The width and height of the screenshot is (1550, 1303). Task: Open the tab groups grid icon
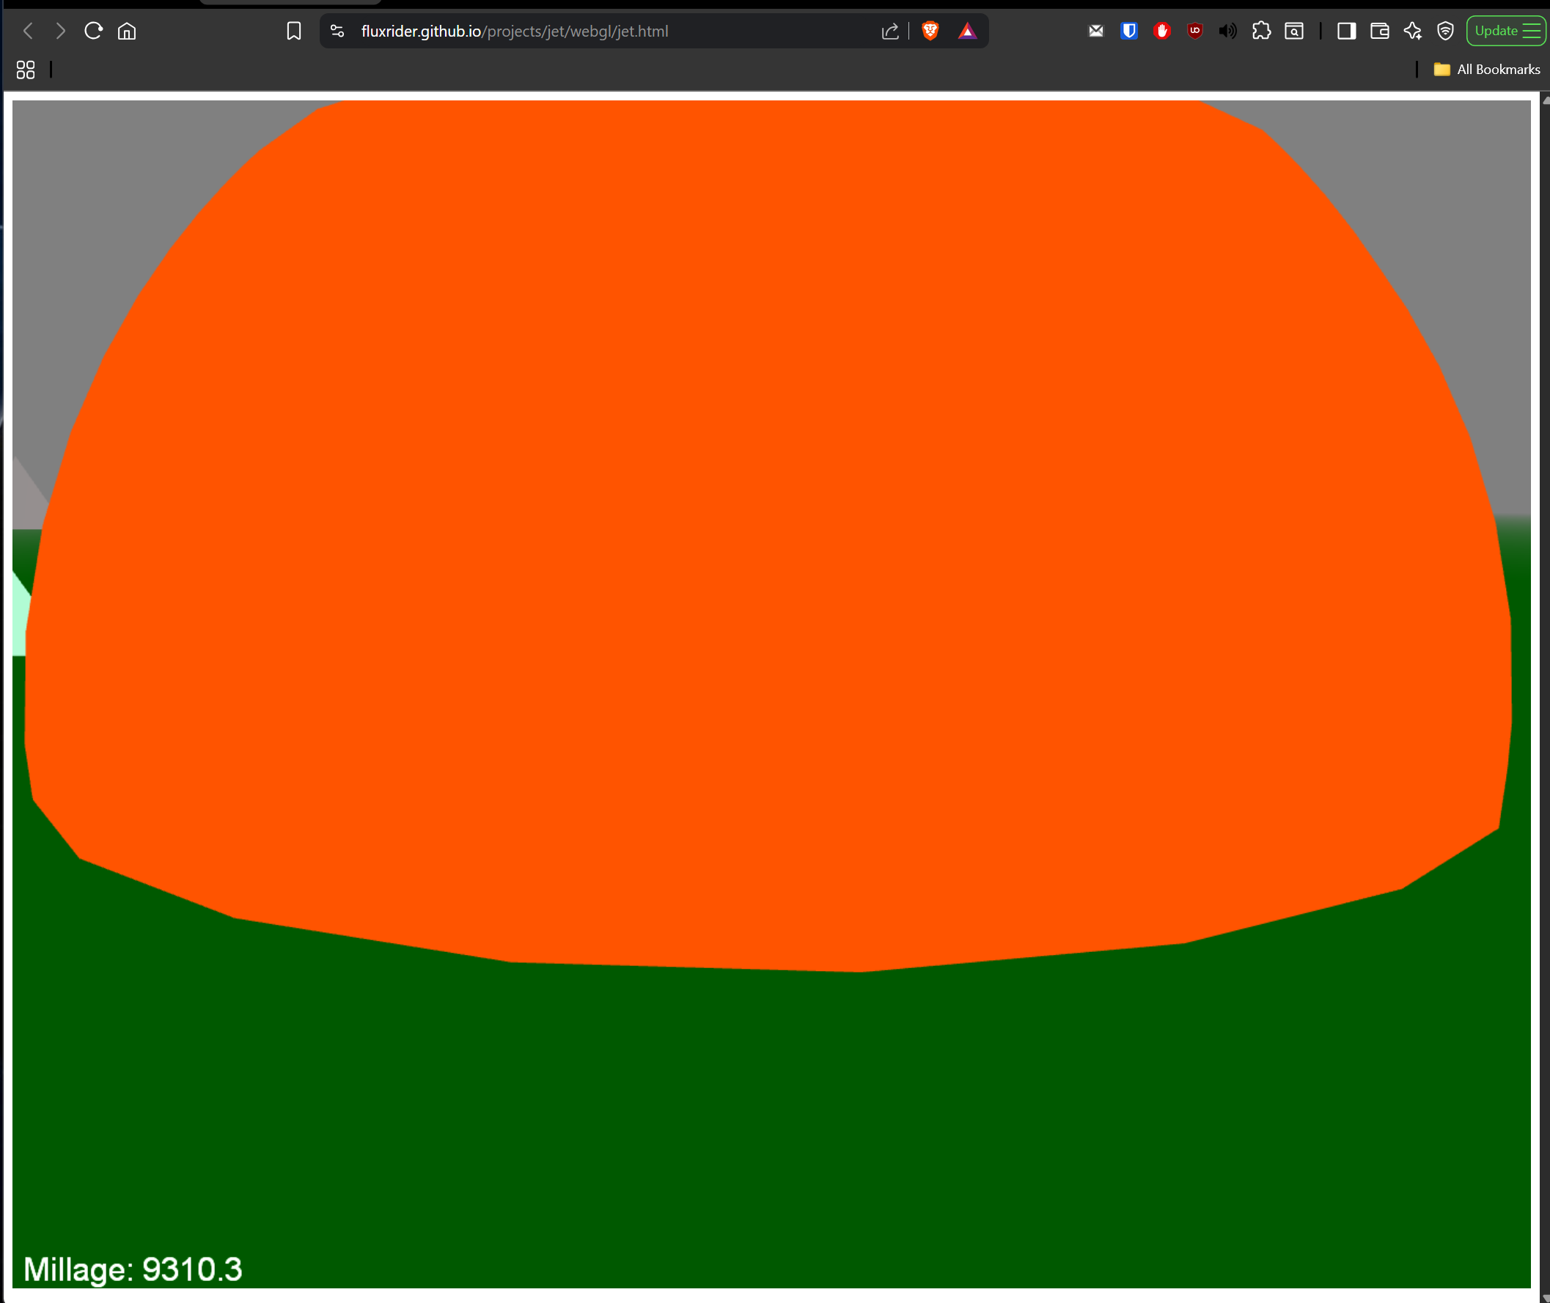(26, 70)
